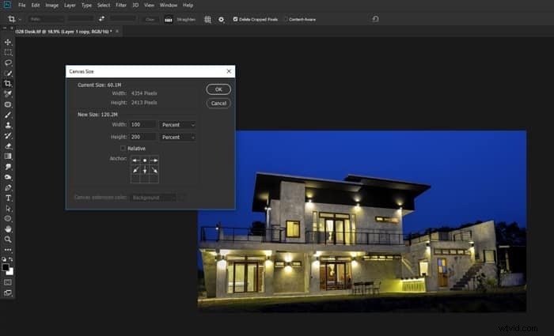
Task: Swap crop width and height values
Action: point(102,19)
